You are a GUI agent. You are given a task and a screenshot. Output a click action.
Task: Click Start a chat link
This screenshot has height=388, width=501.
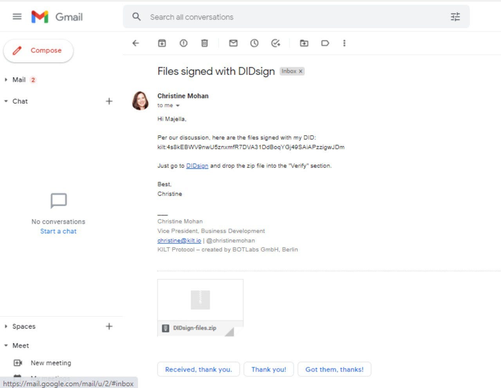click(x=58, y=231)
